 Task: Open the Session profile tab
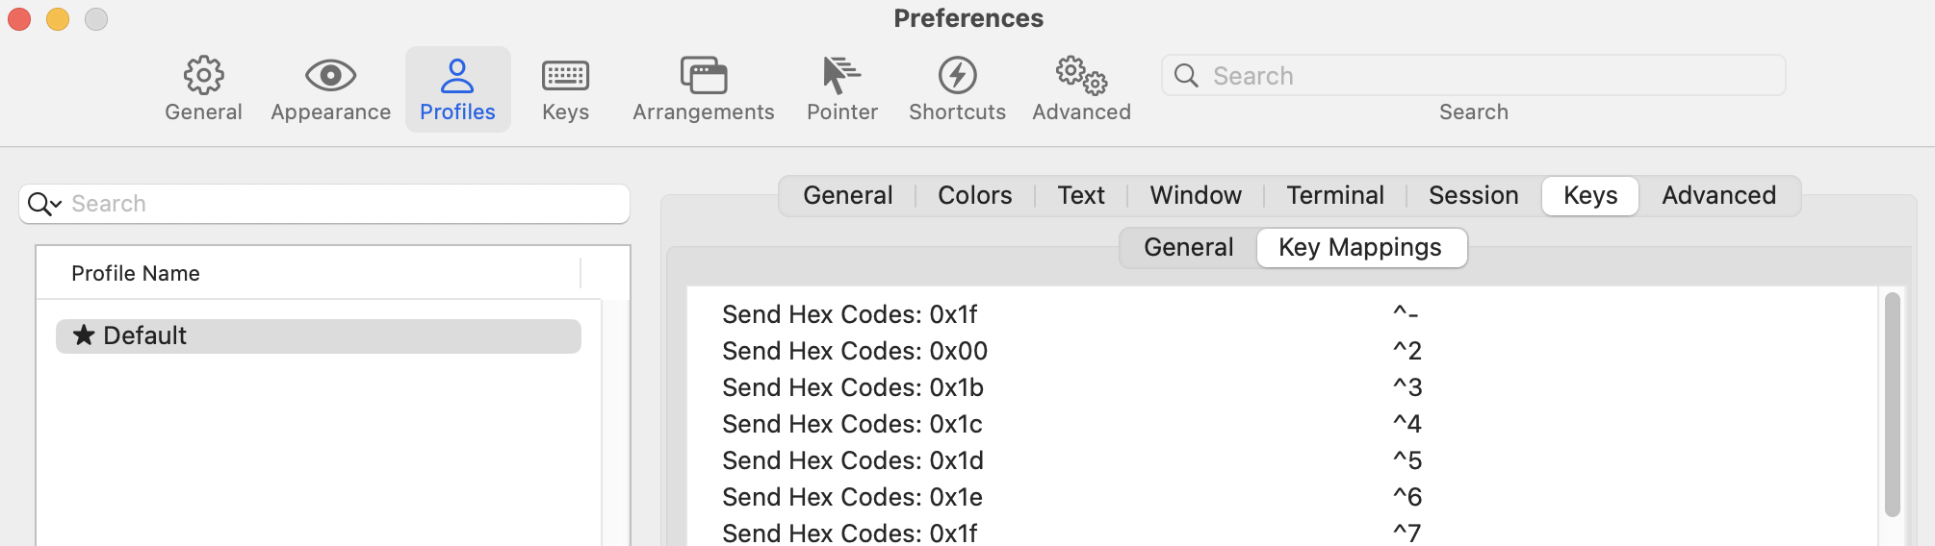(1473, 195)
